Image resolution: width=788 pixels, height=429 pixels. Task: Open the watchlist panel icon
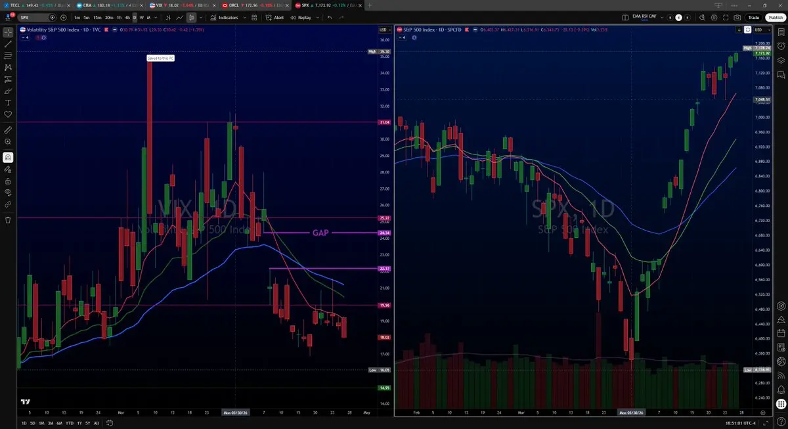[x=781, y=32]
